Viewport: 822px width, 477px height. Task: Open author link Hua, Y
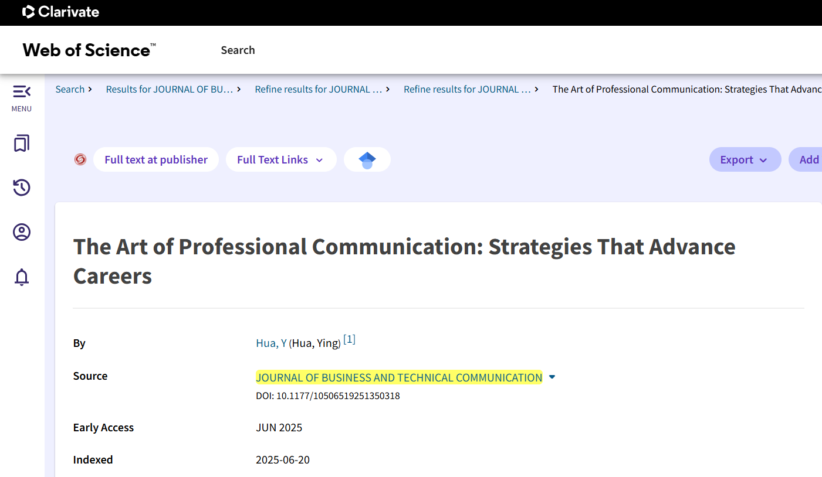271,343
